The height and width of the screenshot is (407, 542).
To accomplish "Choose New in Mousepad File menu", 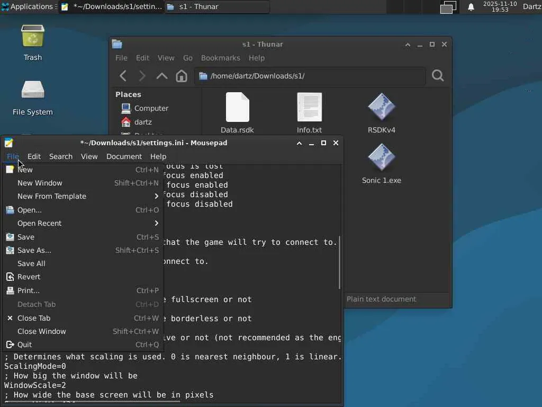I will pyautogui.click(x=83, y=170).
